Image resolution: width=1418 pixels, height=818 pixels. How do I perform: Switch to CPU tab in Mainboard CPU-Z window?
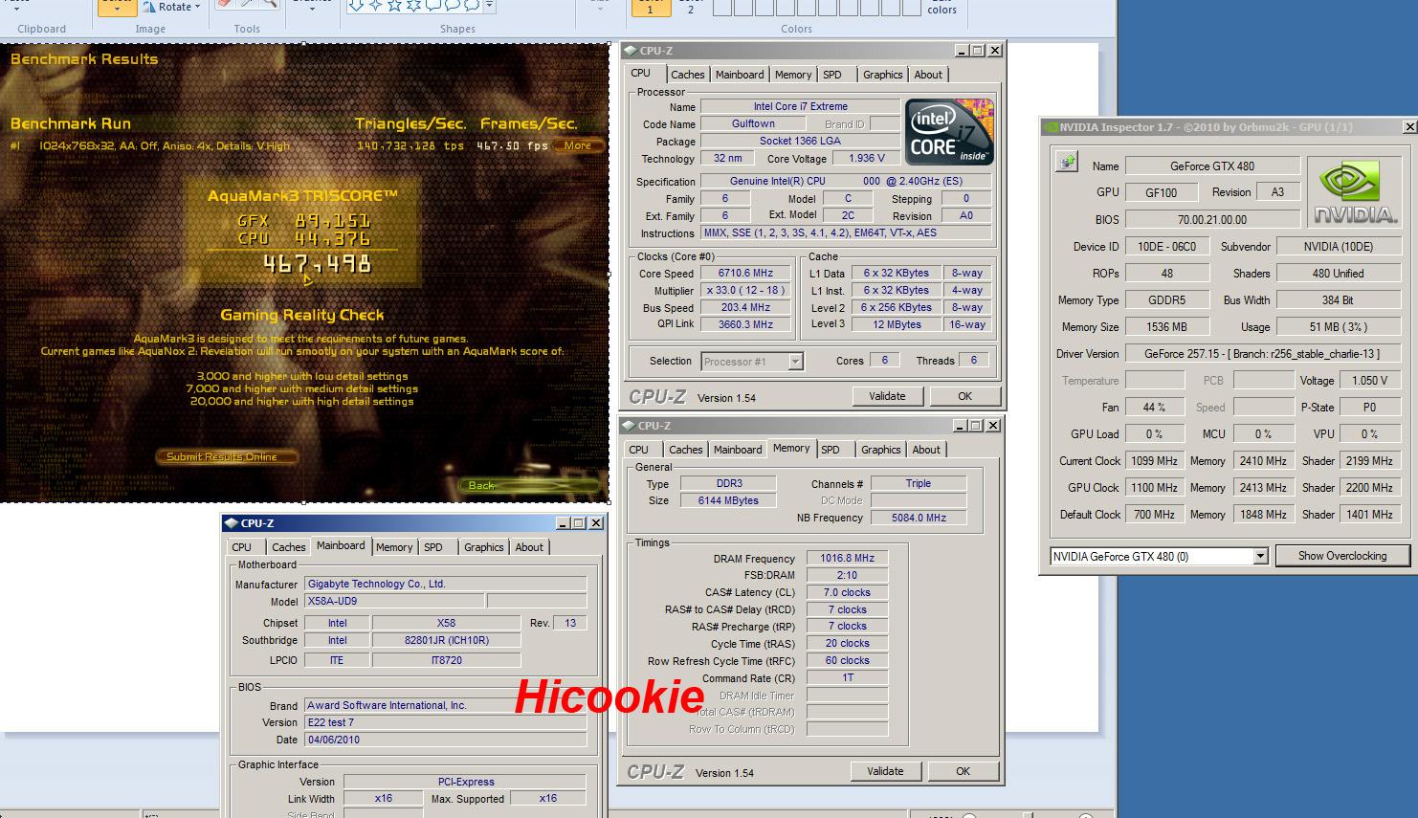[242, 547]
